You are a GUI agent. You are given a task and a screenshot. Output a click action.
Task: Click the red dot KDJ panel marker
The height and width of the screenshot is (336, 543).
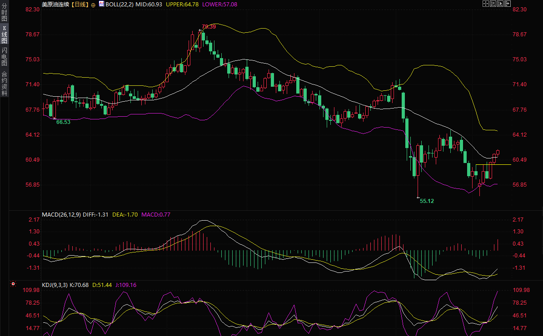point(13,284)
